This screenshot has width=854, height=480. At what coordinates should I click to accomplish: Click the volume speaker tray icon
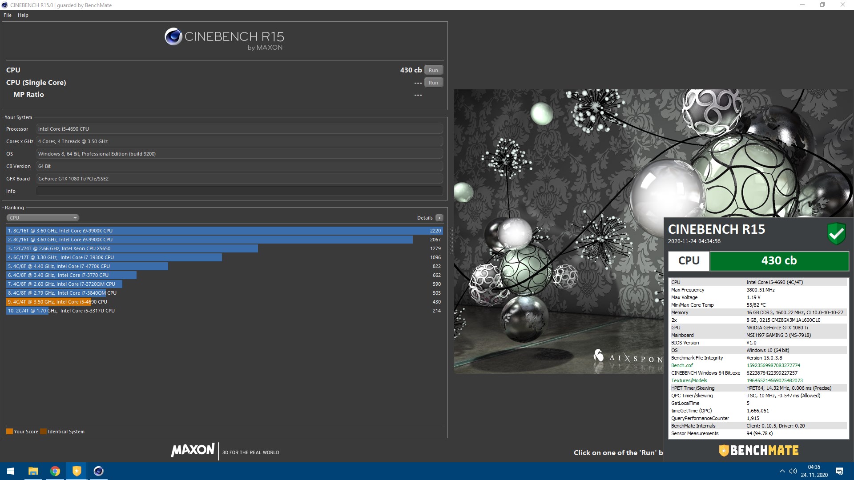click(x=793, y=471)
